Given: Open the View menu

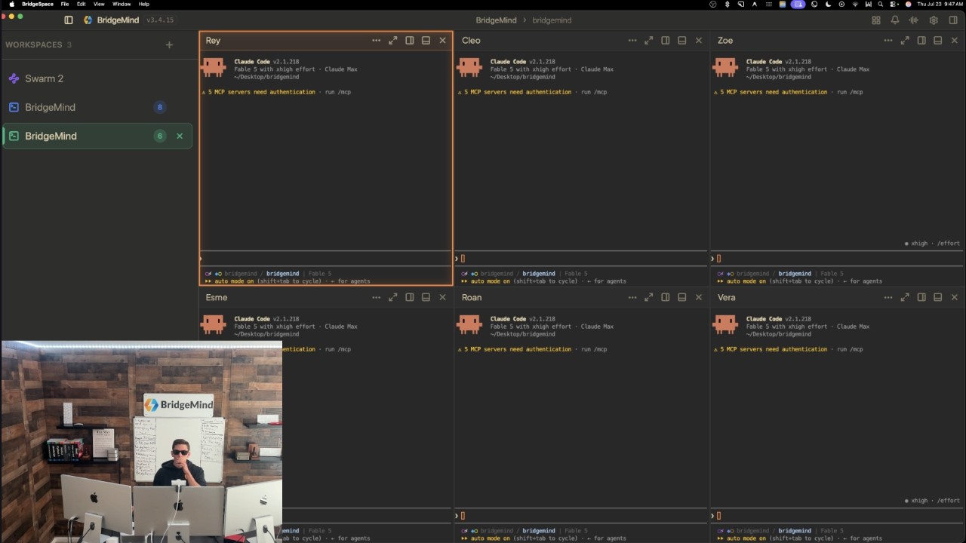Looking at the screenshot, I should click(x=99, y=4).
